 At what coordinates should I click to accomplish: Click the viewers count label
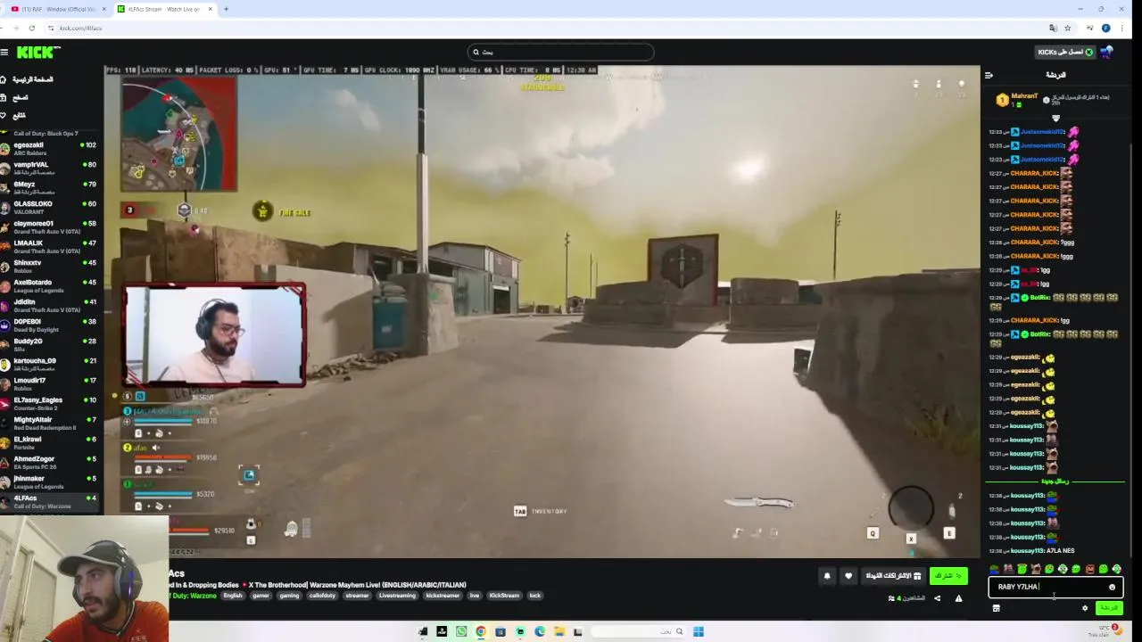pos(906,598)
